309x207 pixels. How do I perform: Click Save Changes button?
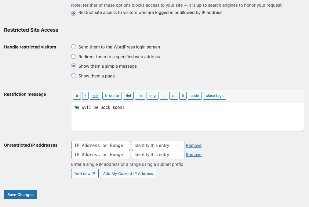[x=20, y=195]
